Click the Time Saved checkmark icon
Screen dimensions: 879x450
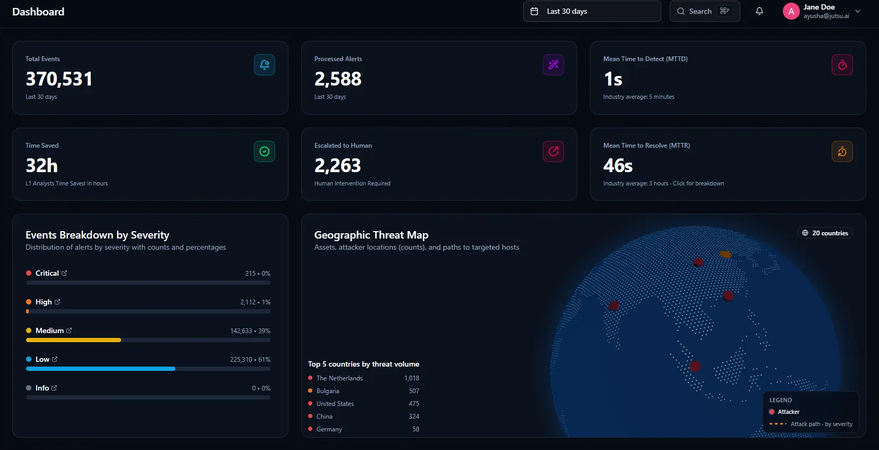pos(264,151)
